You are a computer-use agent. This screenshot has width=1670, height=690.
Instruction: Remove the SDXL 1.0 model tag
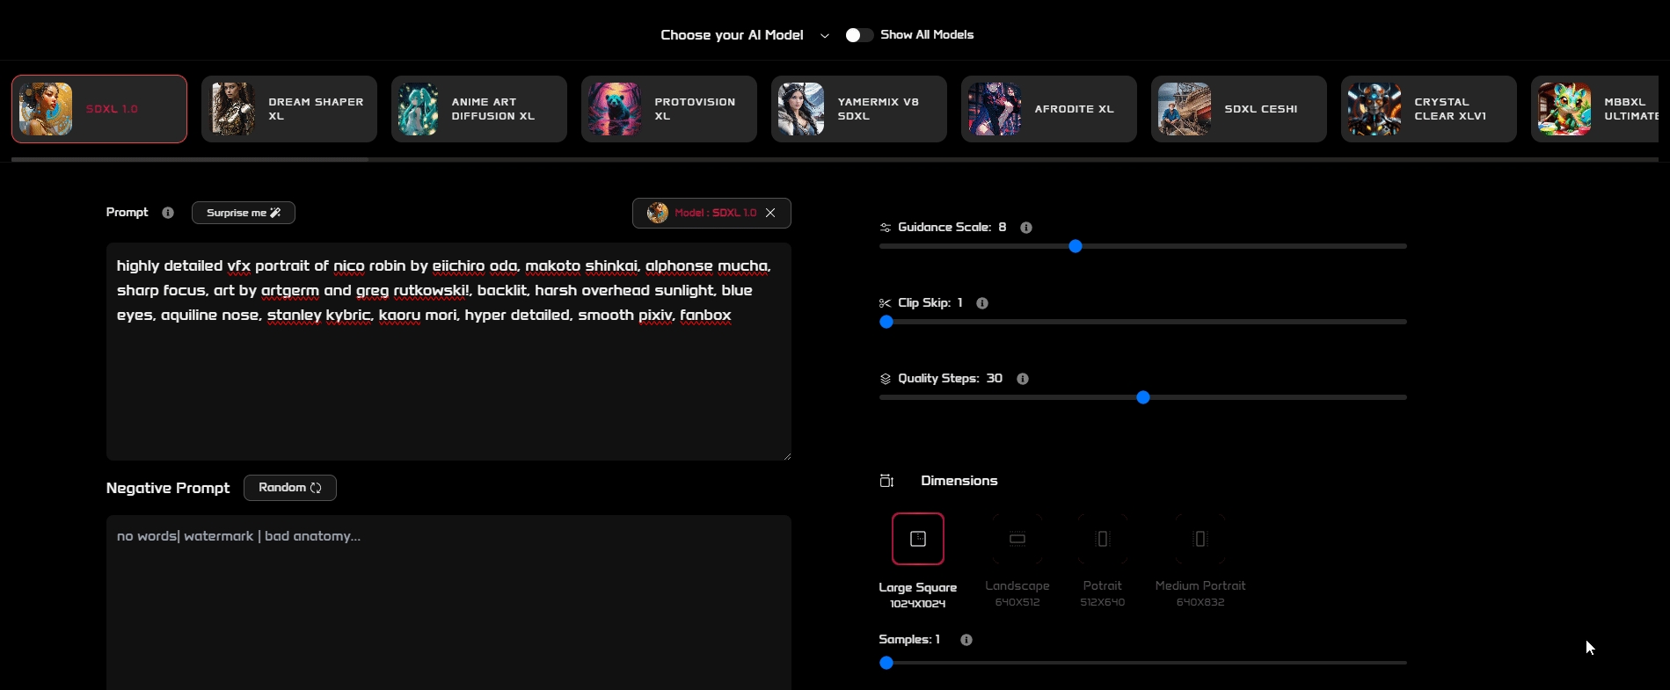770,213
